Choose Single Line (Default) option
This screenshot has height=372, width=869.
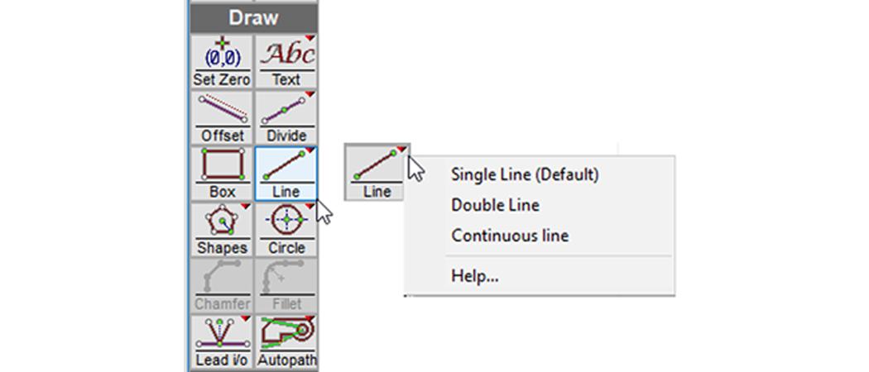[x=524, y=174]
